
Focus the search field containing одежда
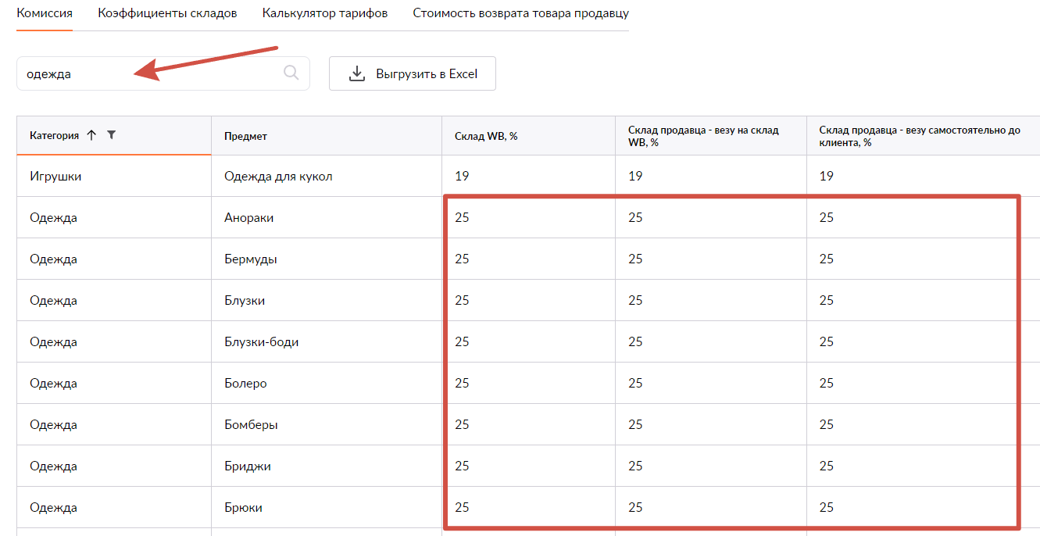coord(163,73)
